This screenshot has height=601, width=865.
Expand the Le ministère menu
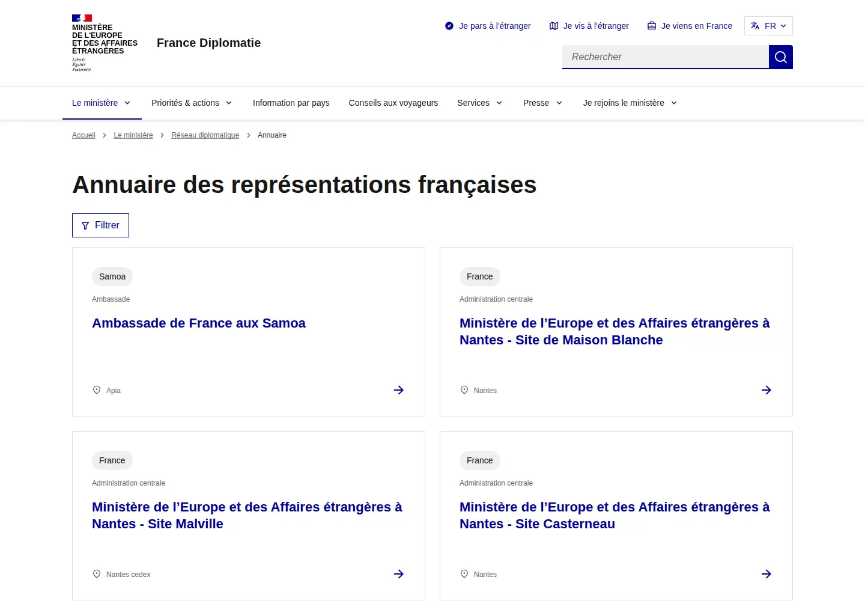pos(102,103)
